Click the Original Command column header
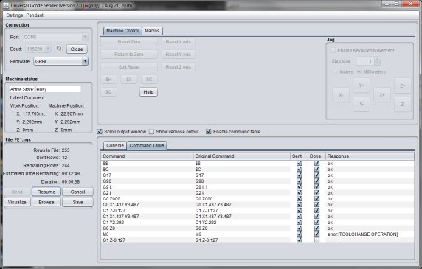Screen dimensions: 422x269 click(x=242, y=156)
